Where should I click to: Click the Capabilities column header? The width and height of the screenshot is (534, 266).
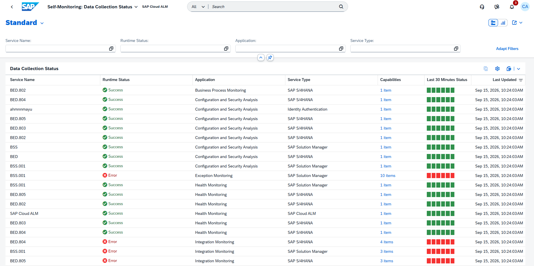(401, 80)
